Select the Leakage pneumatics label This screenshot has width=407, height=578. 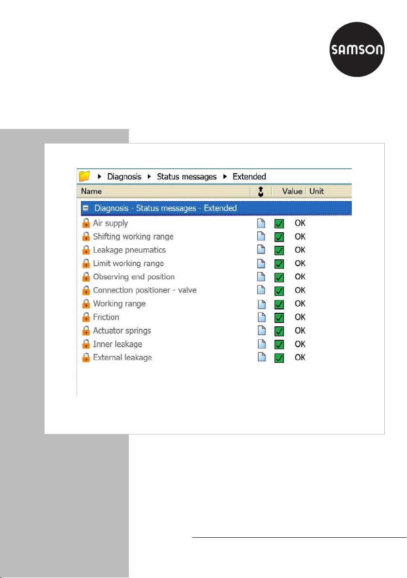[129, 250]
